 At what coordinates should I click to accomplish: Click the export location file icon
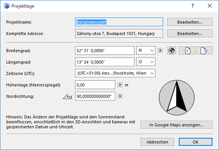(204, 50)
